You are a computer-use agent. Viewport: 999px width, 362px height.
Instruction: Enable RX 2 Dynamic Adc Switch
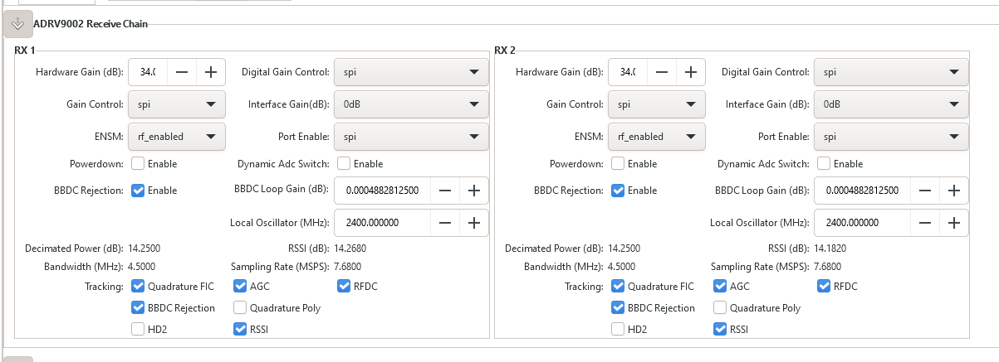(824, 164)
